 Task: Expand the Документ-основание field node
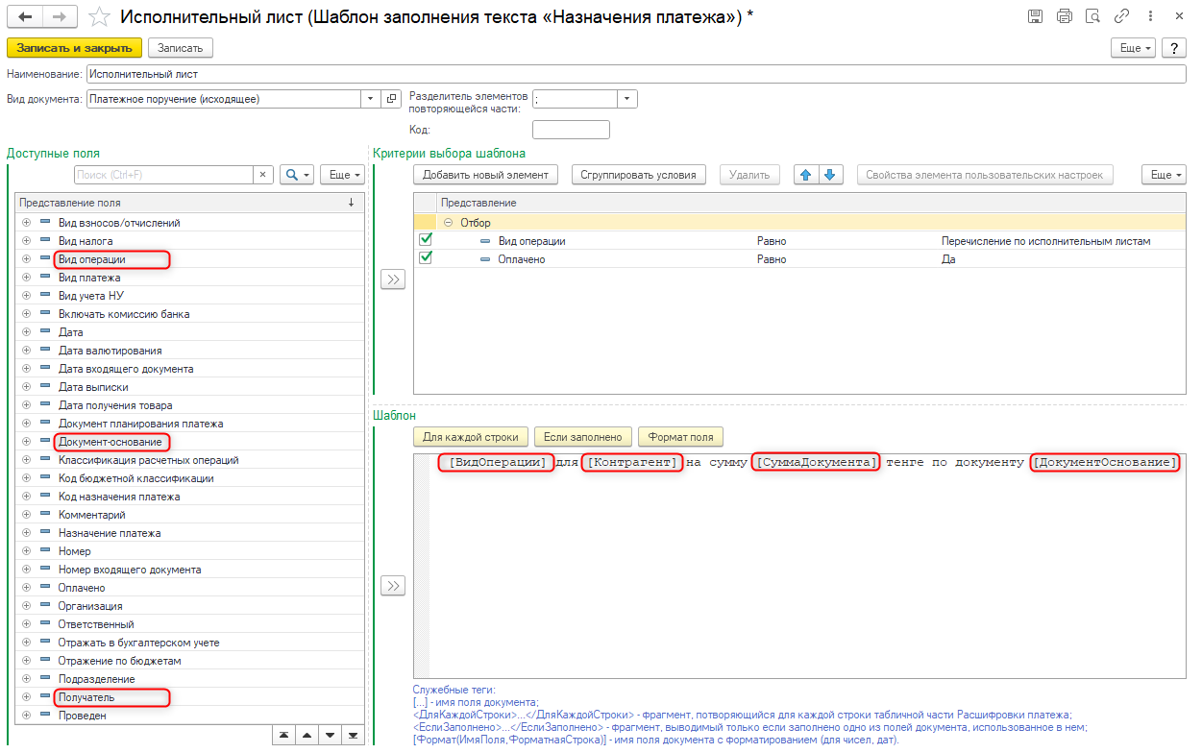[27, 442]
